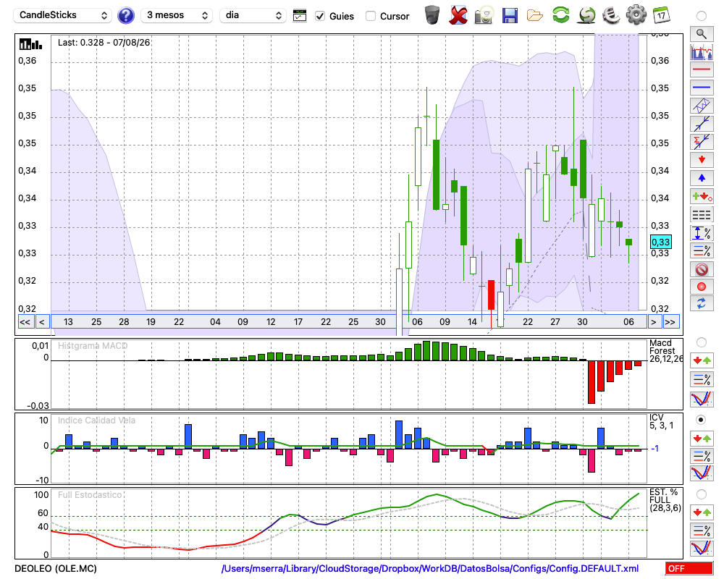Open the yellow folder icon
The width and height of the screenshot is (724, 579).
(x=535, y=16)
